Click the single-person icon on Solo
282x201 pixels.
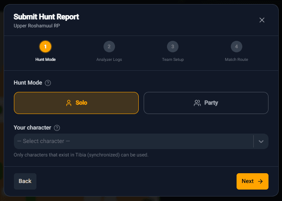(x=69, y=103)
